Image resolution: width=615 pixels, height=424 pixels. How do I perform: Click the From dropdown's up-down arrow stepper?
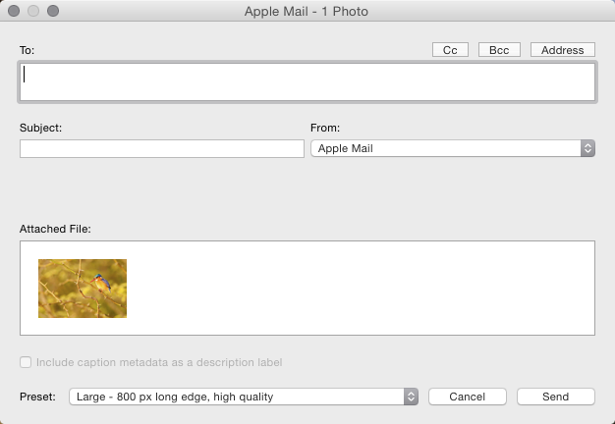pyautogui.click(x=587, y=148)
